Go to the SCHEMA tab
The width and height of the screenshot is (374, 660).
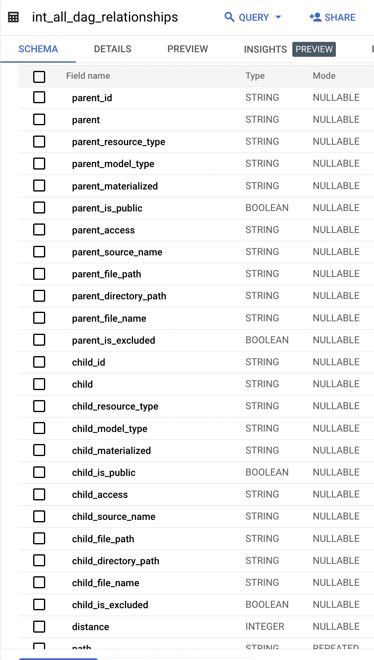pos(38,49)
